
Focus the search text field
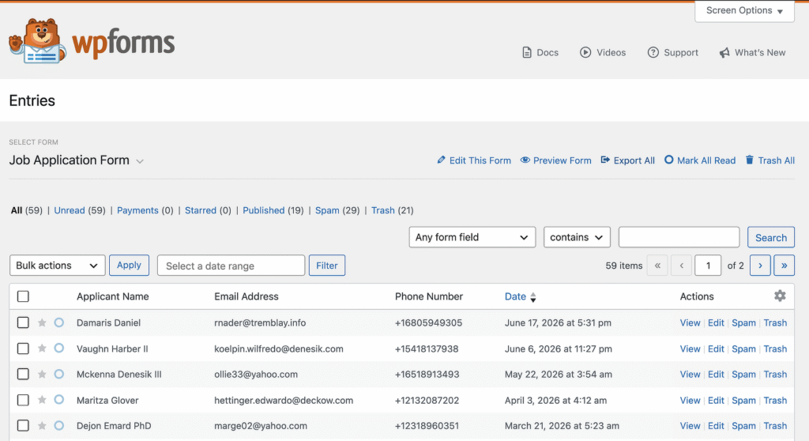pos(679,237)
